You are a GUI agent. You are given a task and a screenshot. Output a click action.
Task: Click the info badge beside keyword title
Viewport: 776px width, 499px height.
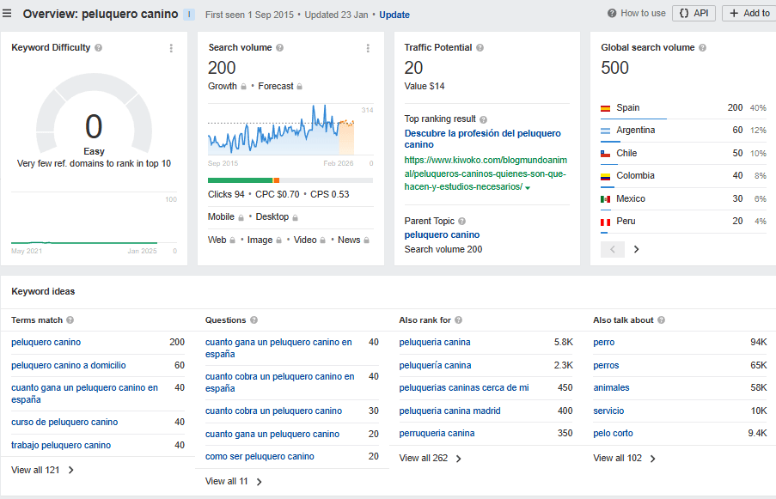(x=189, y=15)
